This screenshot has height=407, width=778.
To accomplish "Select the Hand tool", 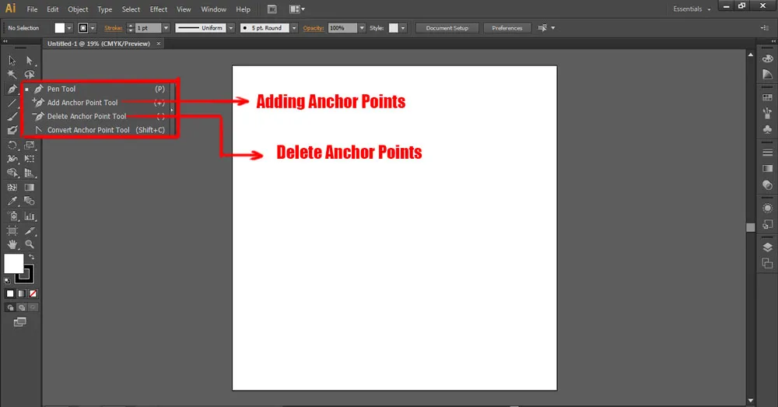I will click(12, 244).
